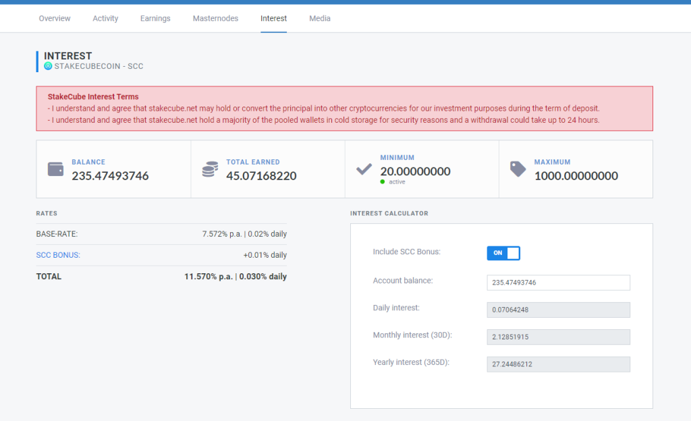Click the 'StakeCube Interest Terms' heading
This screenshot has height=421, width=691.
pos(93,96)
